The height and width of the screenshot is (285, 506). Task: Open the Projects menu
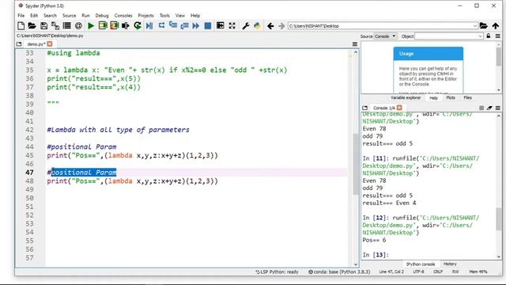pos(145,16)
